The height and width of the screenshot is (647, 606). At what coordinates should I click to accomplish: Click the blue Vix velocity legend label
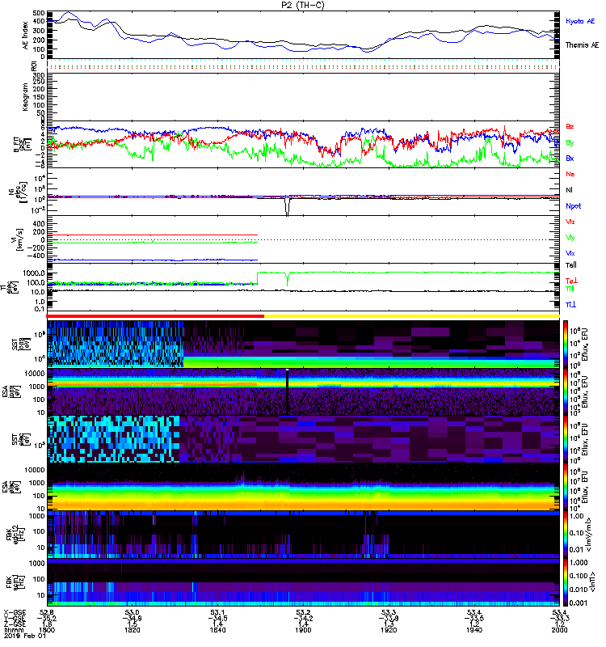click(x=570, y=253)
